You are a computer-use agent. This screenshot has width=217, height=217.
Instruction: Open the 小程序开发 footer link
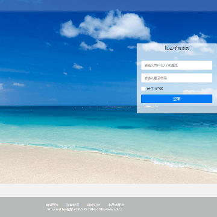click(116, 205)
